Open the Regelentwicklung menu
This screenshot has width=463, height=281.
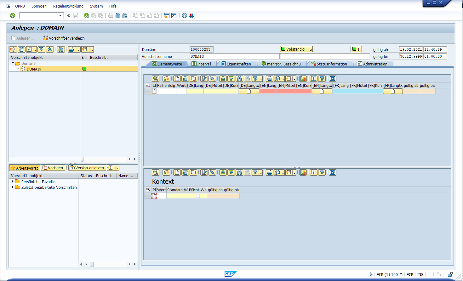(68, 6)
